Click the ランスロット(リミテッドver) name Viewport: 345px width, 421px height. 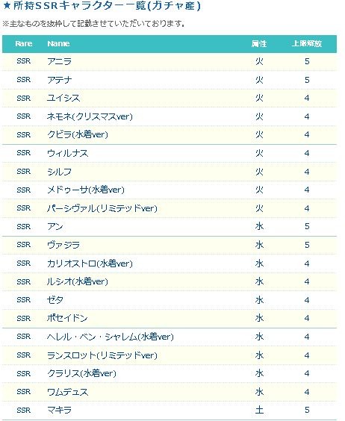(x=102, y=355)
